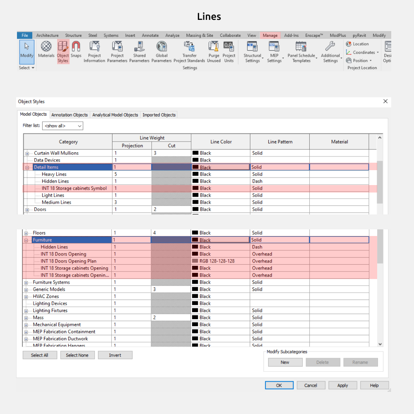Open the Annotate ribbon tab
The width and height of the screenshot is (414, 414).
pyautogui.click(x=150, y=35)
